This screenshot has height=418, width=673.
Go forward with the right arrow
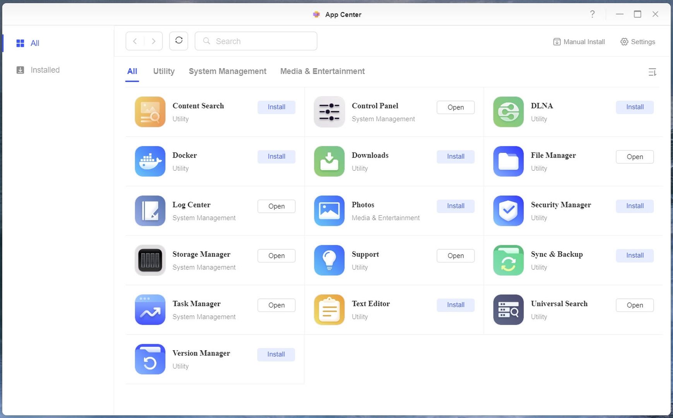(154, 41)
